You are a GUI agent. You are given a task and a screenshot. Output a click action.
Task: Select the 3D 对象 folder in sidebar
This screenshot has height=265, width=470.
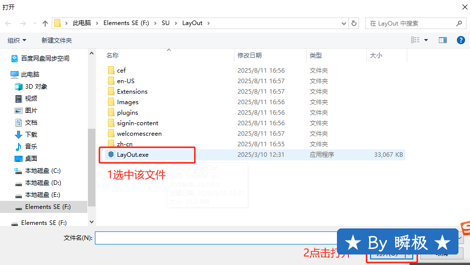point(36,87)
